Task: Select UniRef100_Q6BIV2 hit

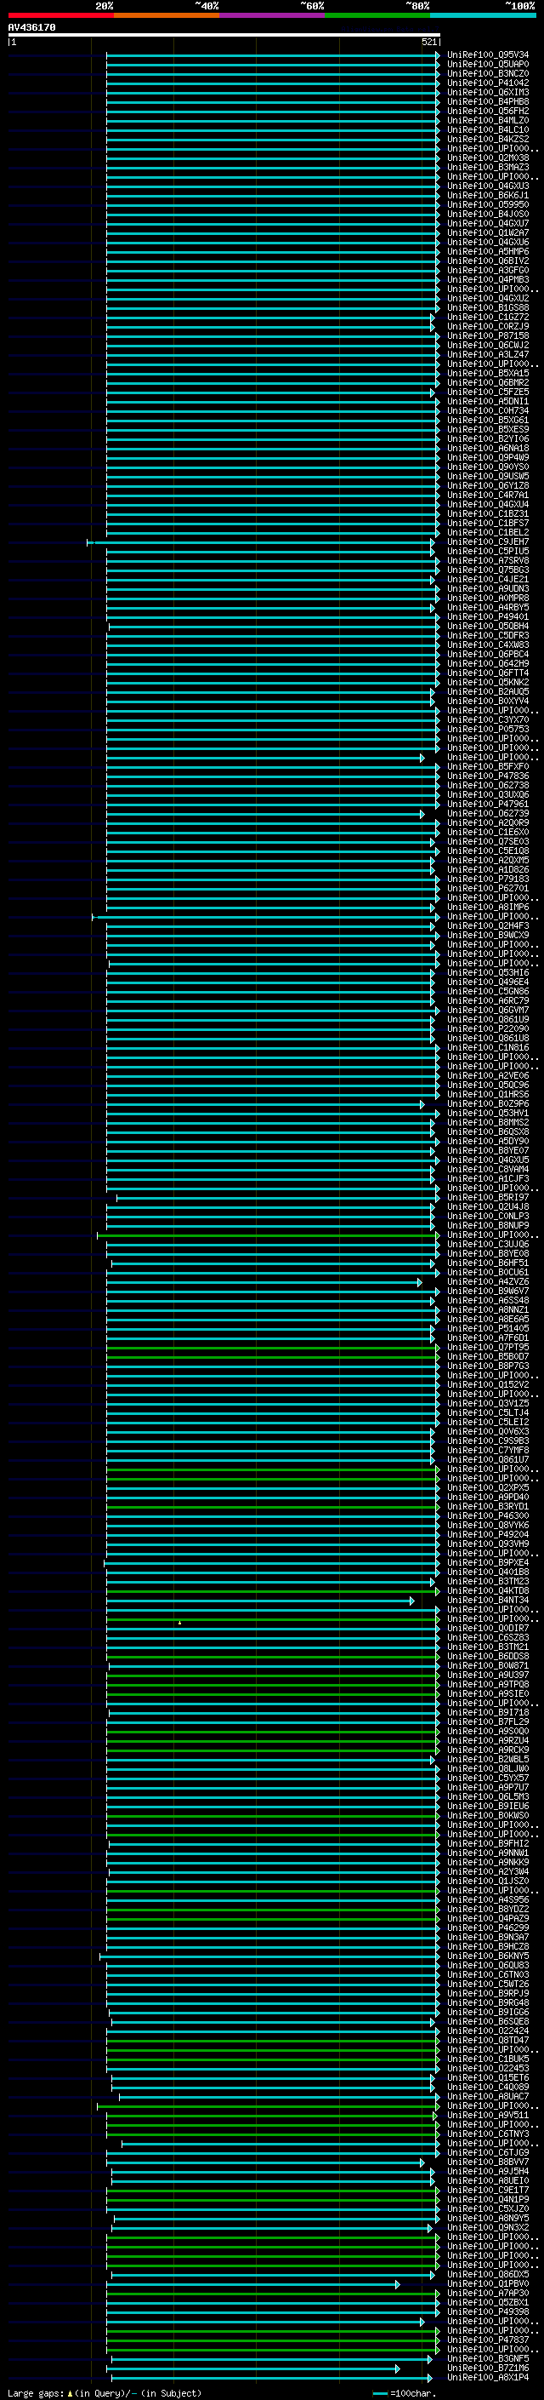Action: pos(487,261)
